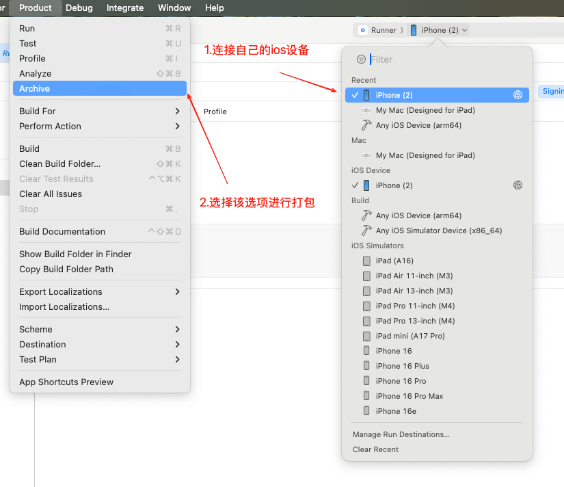Select the iPad Pro 13-inch (M4) simulator
Screen dimensions: 564x487
[437, 321]
